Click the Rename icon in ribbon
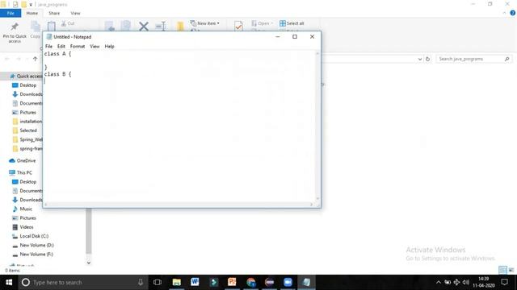Image resolution: width=517 pixels, height=290 pixels. click(161, 26)
